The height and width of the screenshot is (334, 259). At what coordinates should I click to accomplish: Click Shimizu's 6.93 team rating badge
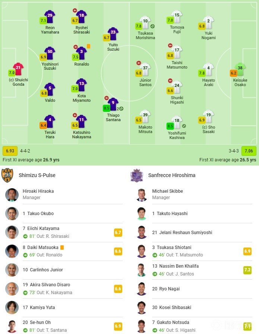[x=10, y=151]
